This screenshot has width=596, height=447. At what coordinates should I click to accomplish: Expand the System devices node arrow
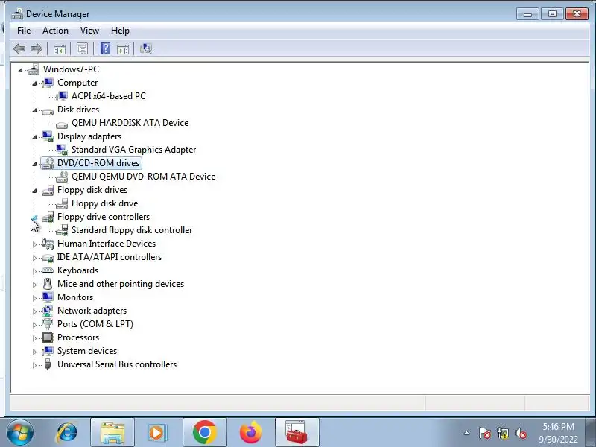click(x=34, y=352)
